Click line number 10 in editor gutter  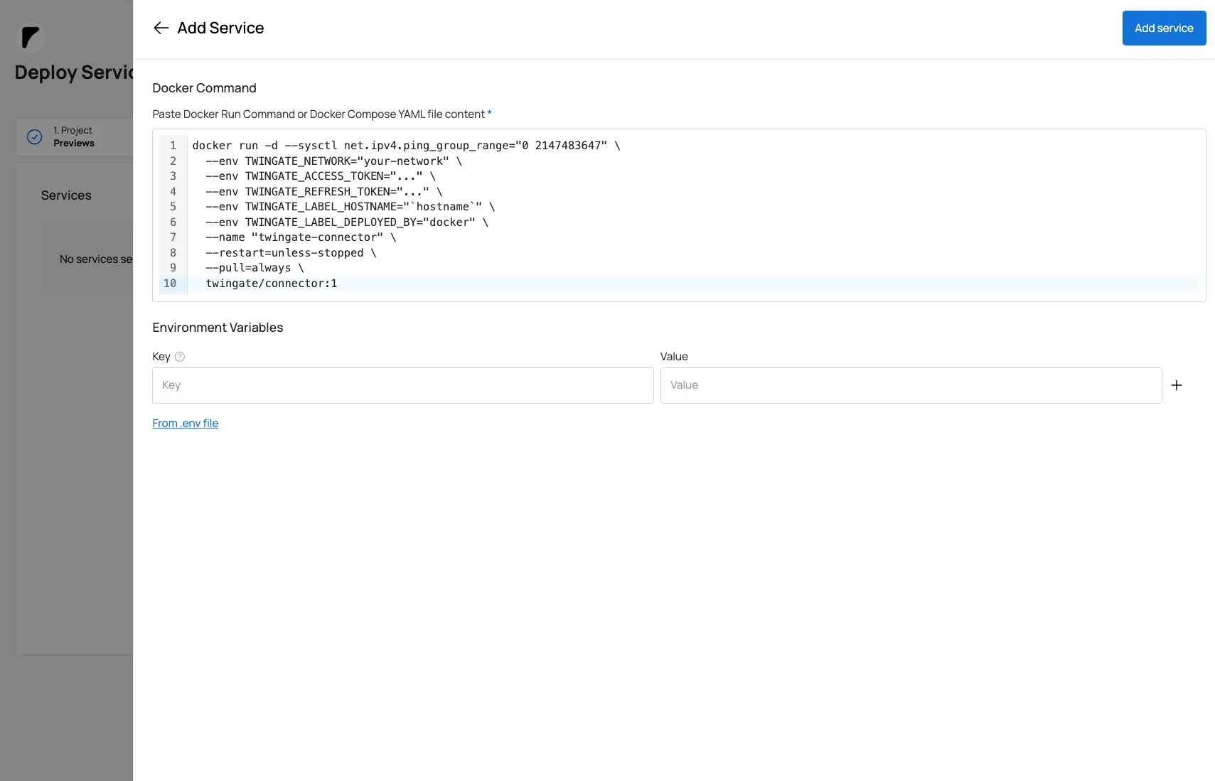(170, 284)
